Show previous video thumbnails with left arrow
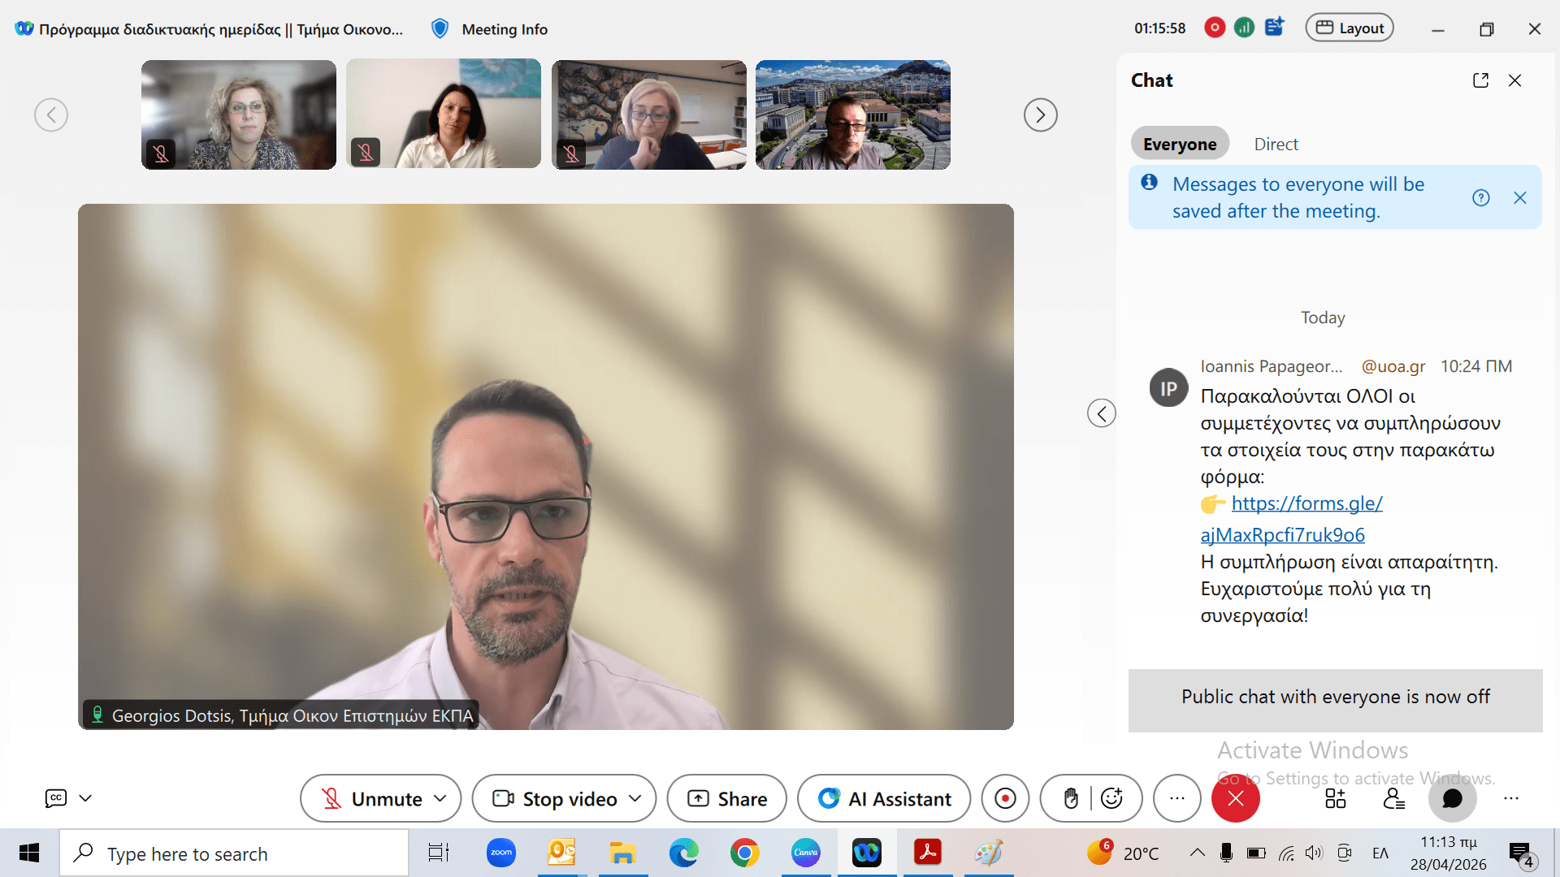 51,114
